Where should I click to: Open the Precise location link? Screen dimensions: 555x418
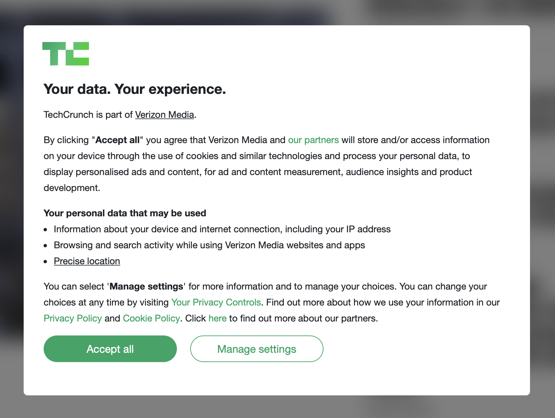87,261
